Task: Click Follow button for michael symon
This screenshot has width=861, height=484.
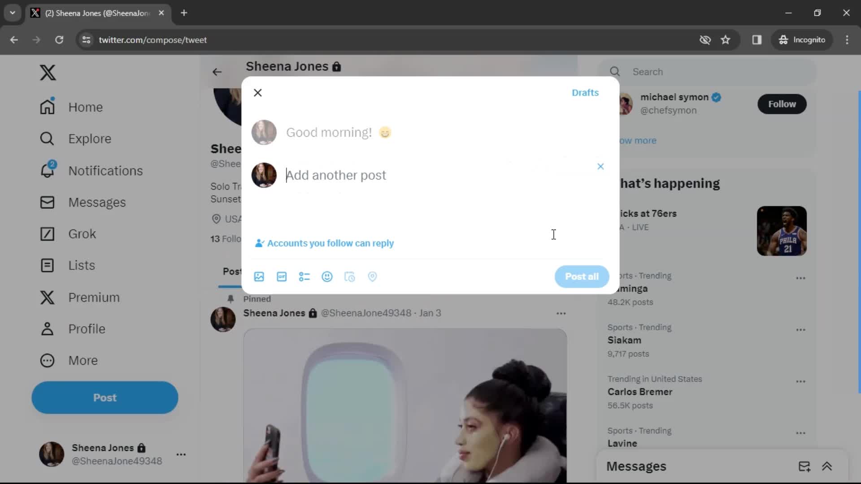Action: 783,104
